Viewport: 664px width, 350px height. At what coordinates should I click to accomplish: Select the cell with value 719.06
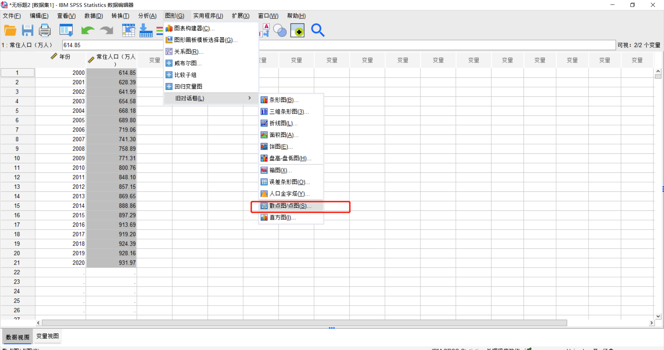(111, 130)
